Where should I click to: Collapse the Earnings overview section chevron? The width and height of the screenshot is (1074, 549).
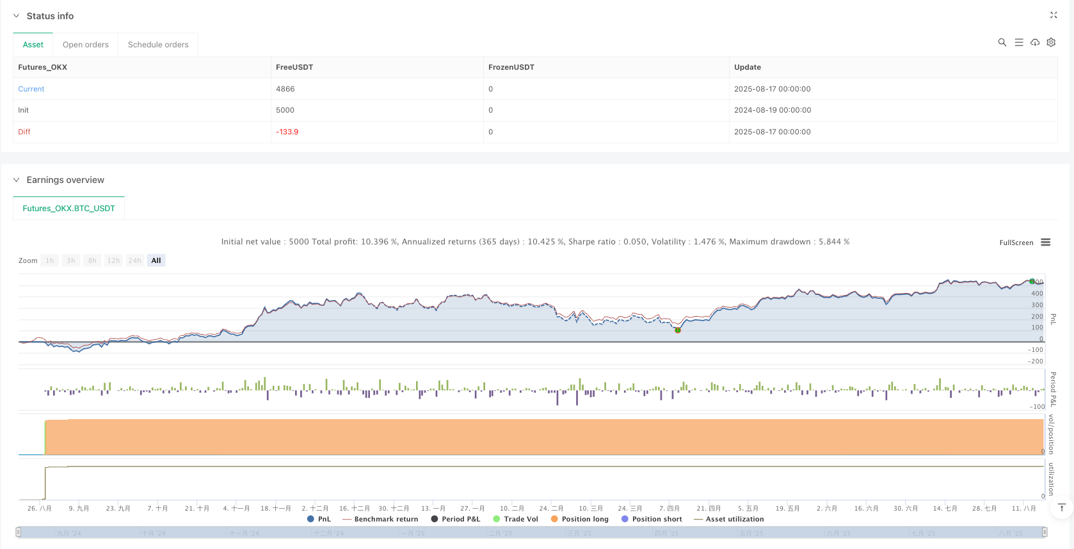[x=17, y=180]
